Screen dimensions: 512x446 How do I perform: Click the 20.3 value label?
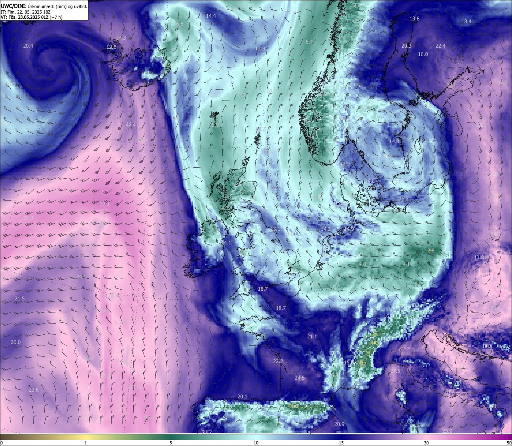tap(406, 46)
